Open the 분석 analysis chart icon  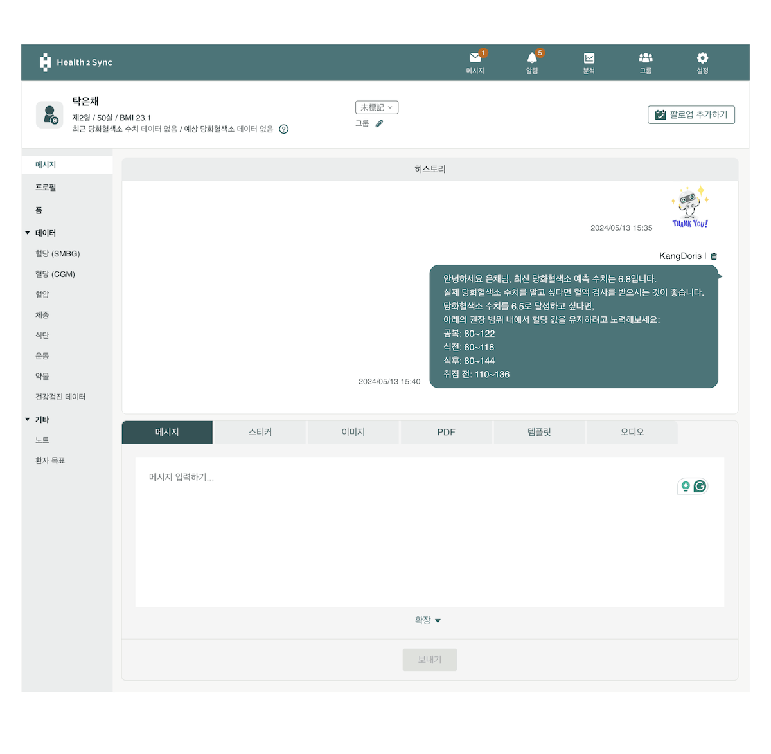(589, 58)
